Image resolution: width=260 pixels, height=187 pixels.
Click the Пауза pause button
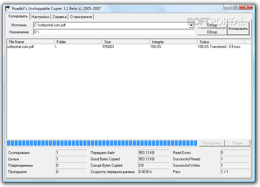click(x=237, y=143)
